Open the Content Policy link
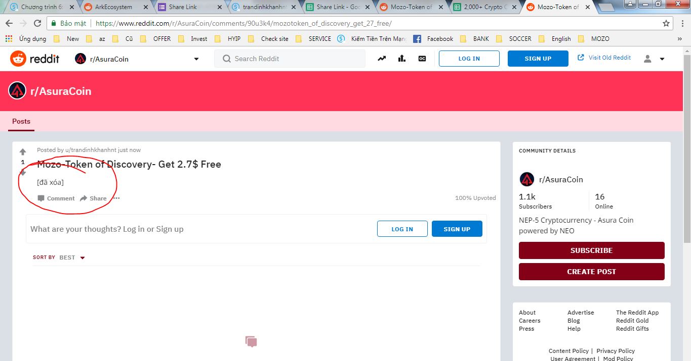This screenshot has height=361, width=691. [x=568, y=351]
